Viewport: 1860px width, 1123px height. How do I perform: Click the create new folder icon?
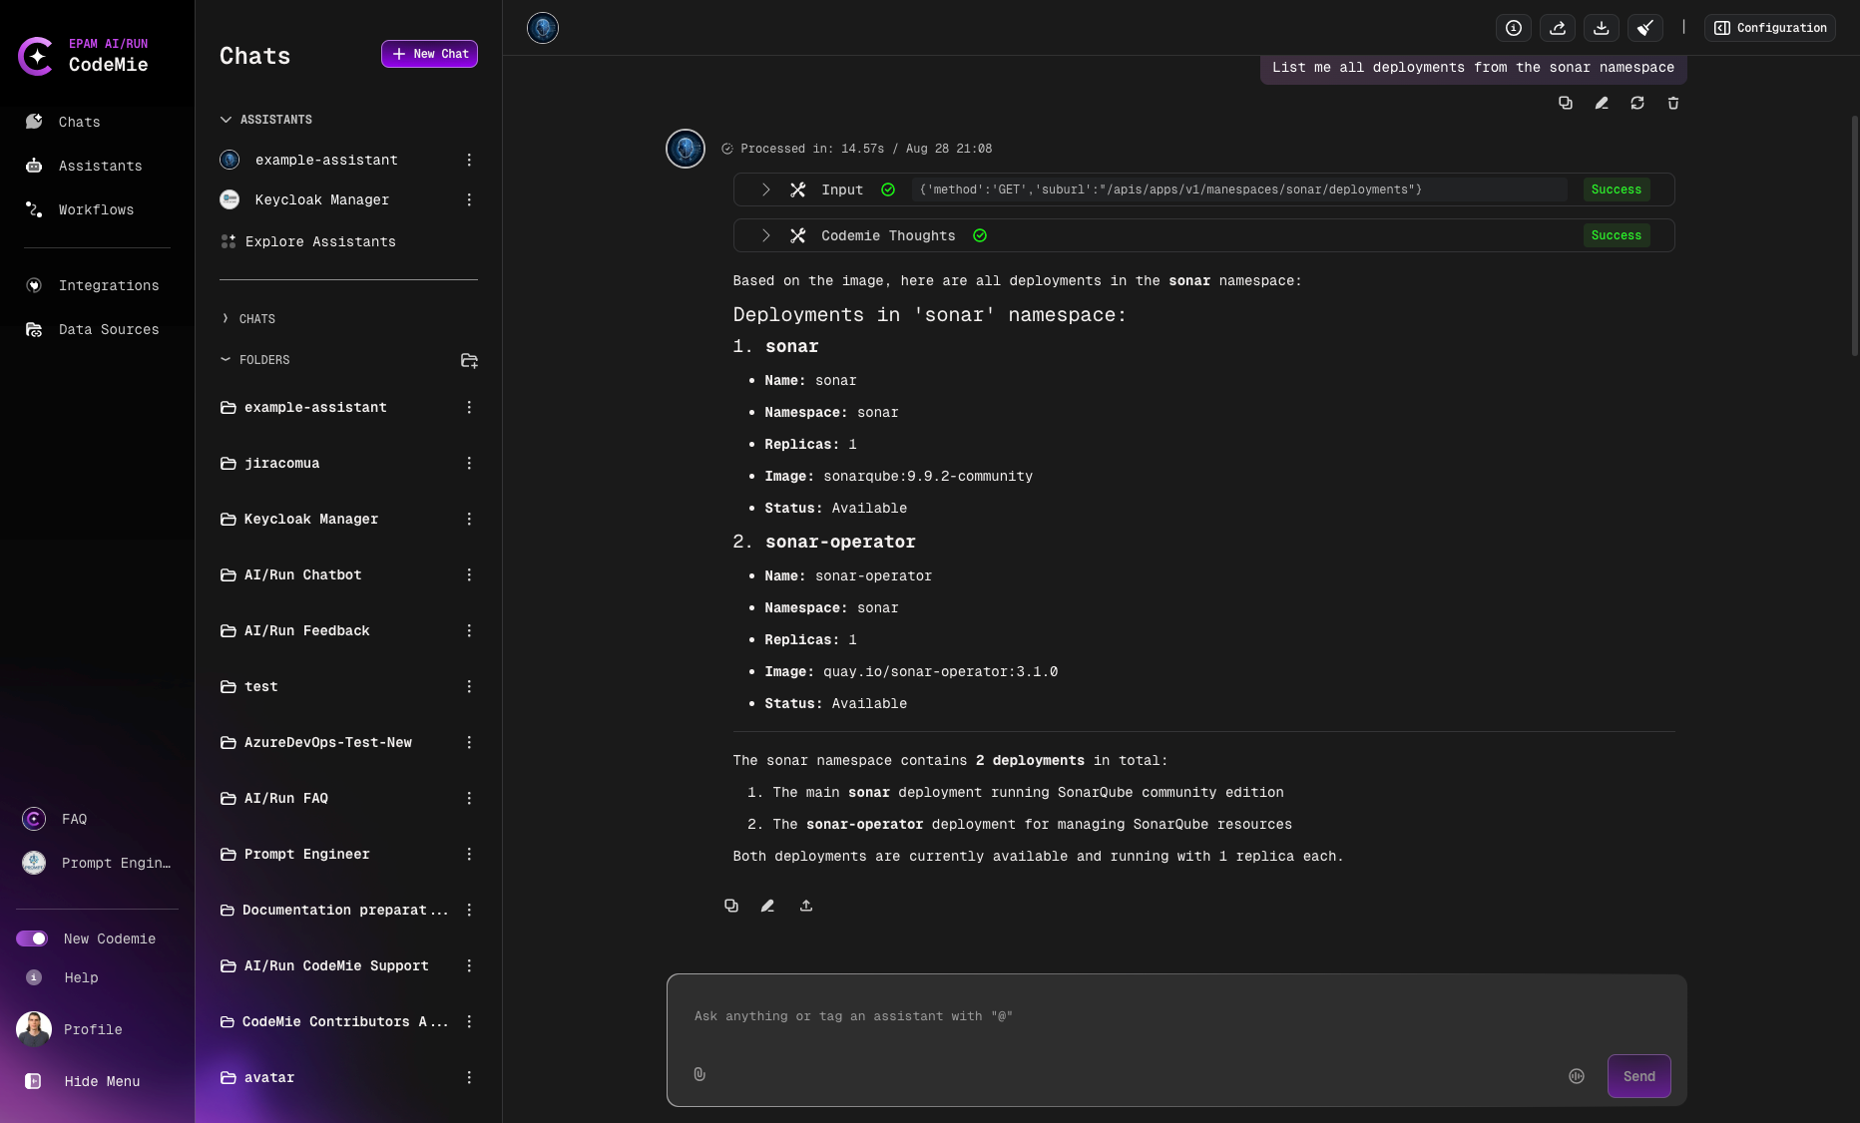469,360
